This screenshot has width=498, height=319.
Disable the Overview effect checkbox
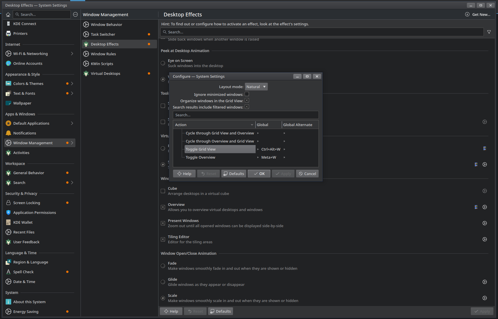(163, 207)
